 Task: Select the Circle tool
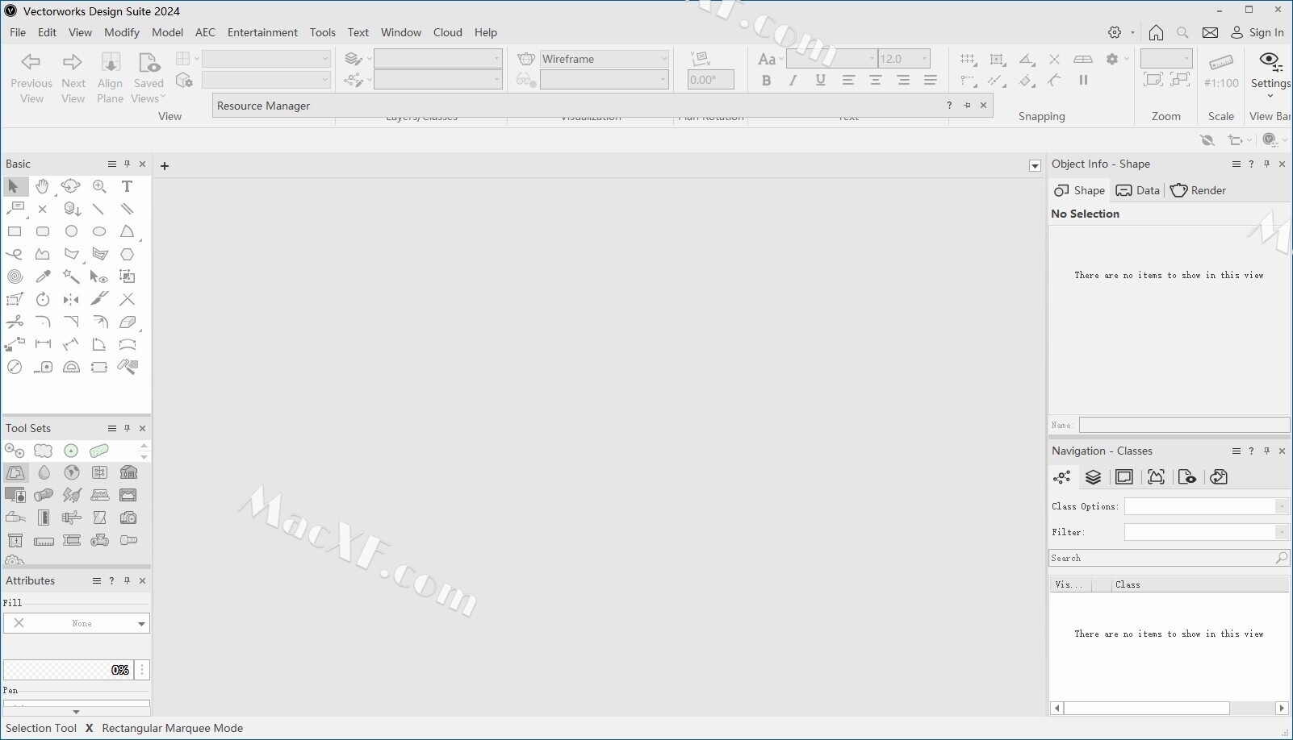pyautogui.click(x=71, y=231)
